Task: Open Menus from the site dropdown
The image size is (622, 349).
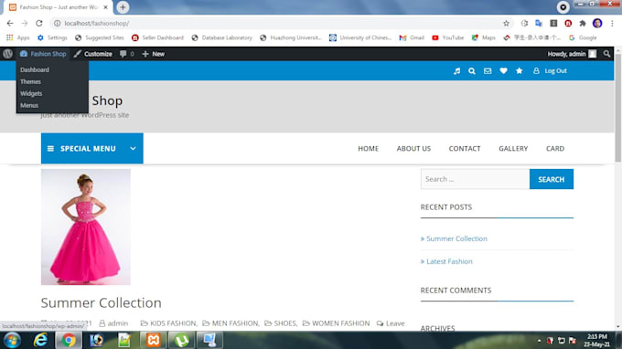Action: (29, 105)
